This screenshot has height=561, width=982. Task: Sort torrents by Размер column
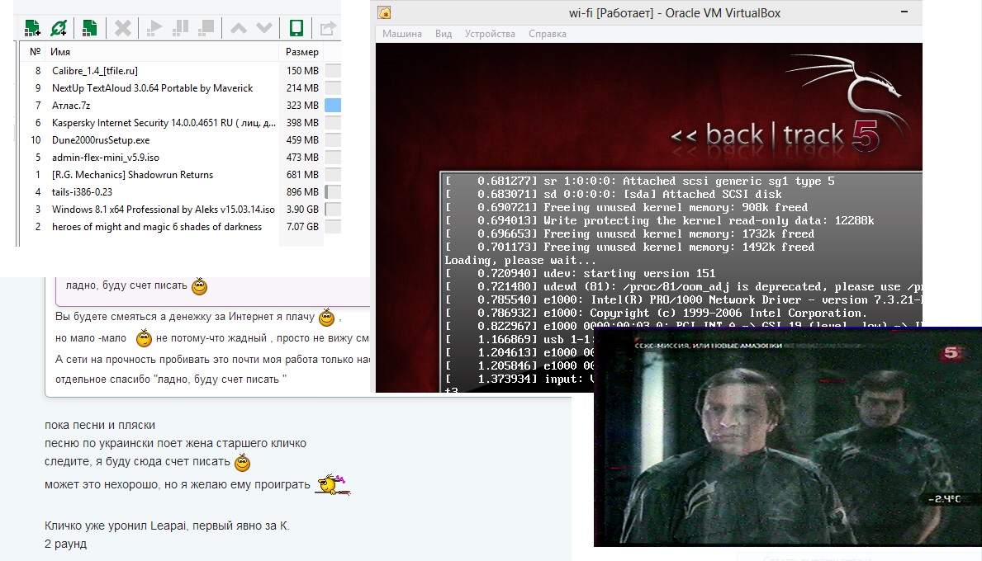click(301, 52)
